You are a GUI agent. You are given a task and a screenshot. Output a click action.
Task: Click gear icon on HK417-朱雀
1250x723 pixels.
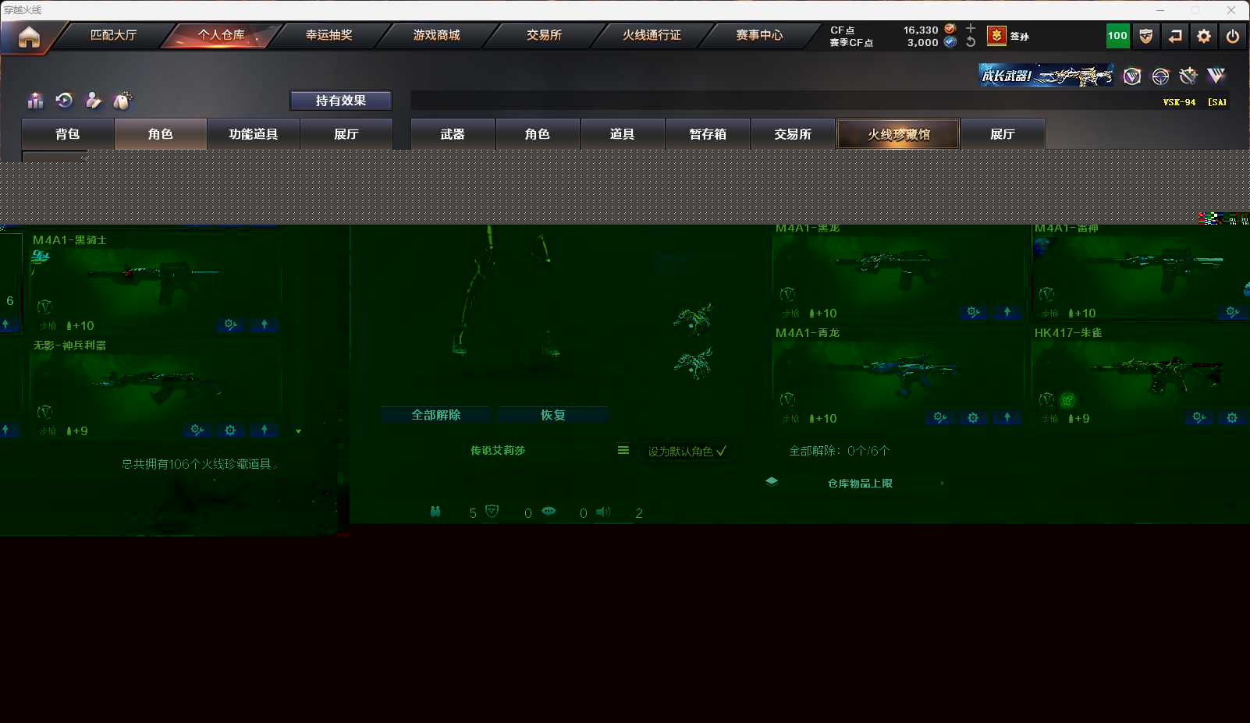[1232, 417]
